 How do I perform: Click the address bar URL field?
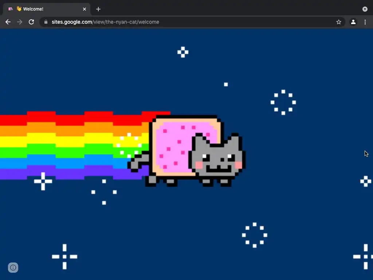[192, 22]
